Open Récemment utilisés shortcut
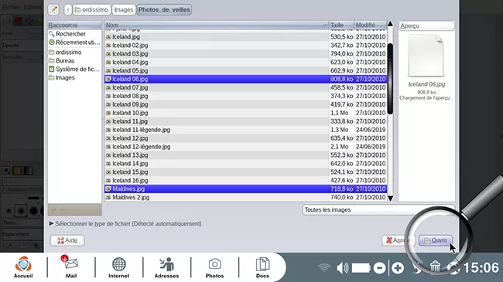The image size is (503, 282). [75, 42]
